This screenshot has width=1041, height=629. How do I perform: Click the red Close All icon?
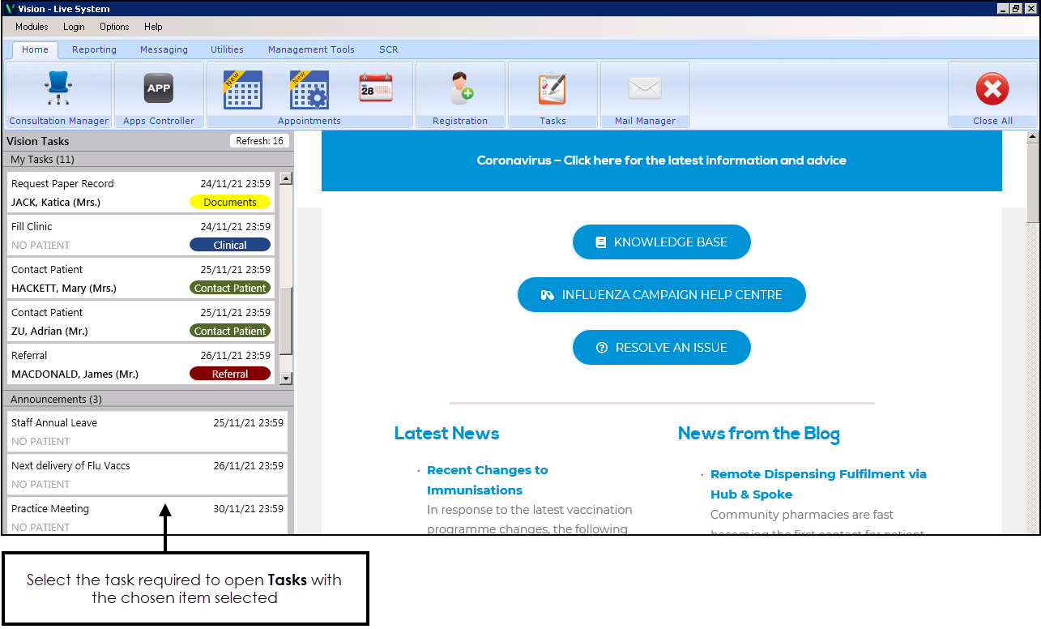pyautogui.click(x=992, y=88)
